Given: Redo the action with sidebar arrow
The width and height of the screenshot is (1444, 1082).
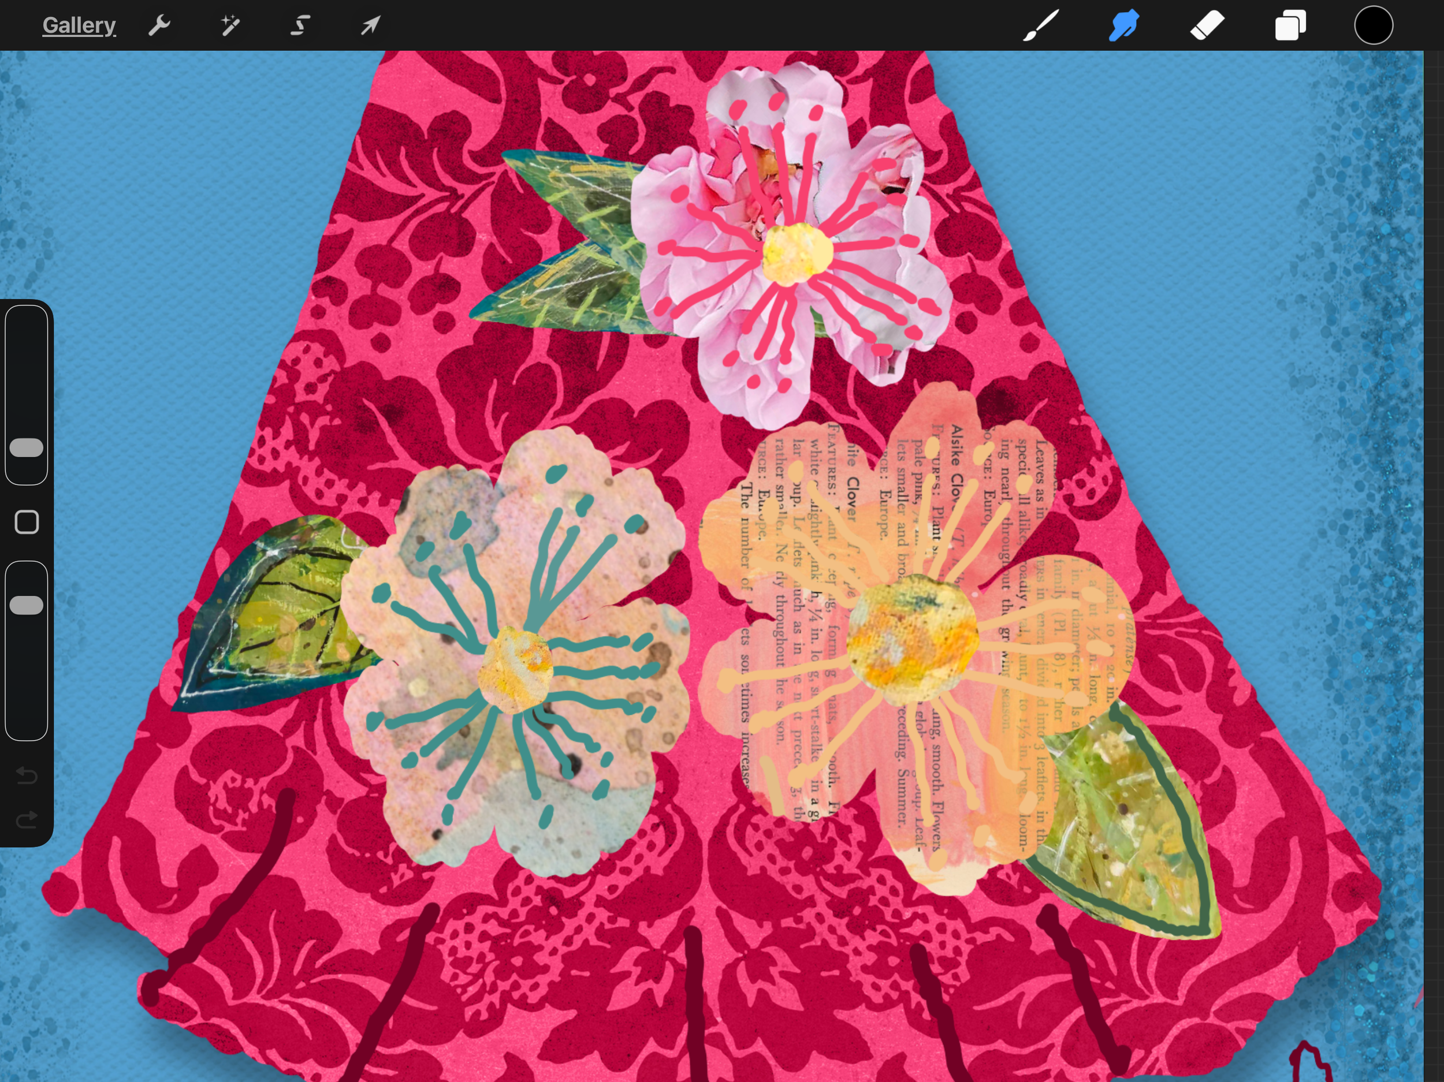Looking at the screenshot, I should (27, 820).
